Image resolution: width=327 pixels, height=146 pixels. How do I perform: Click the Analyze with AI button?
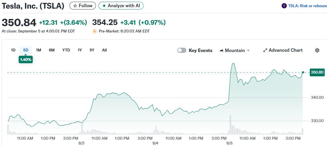click(x=121, y=6)
